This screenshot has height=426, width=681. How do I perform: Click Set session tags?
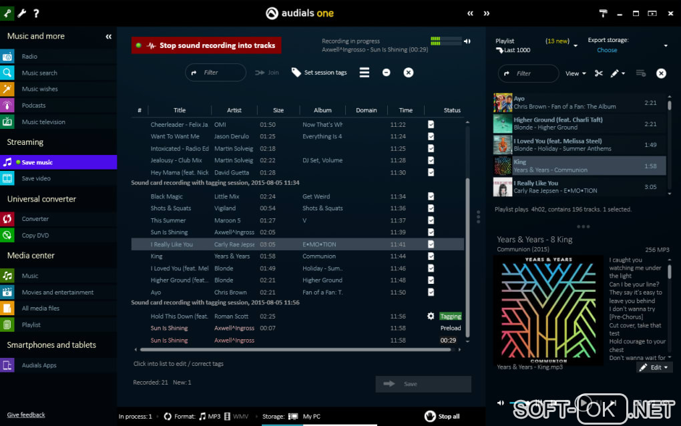tap(319, 73)
